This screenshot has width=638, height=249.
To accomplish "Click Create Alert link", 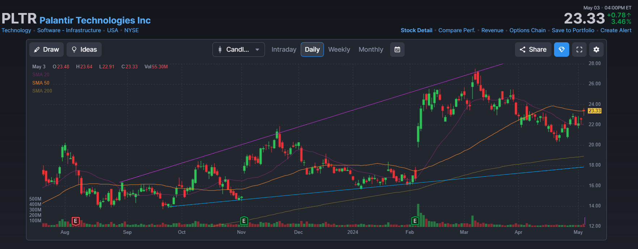I will pos(616,30).
